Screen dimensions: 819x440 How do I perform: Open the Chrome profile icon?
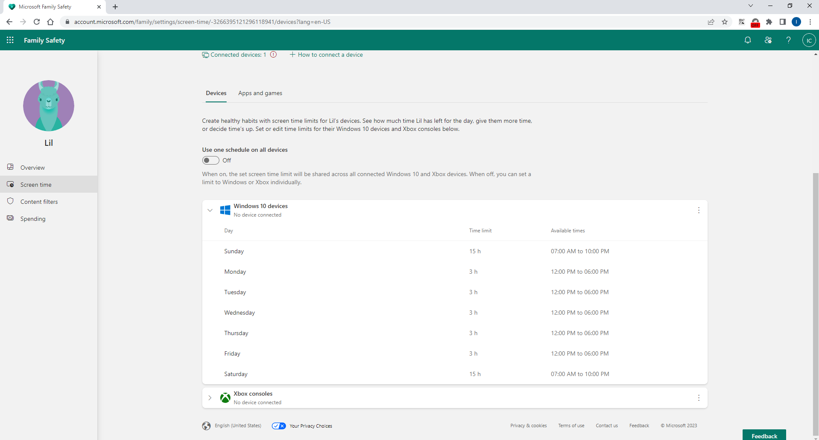[x=796, y=22]
